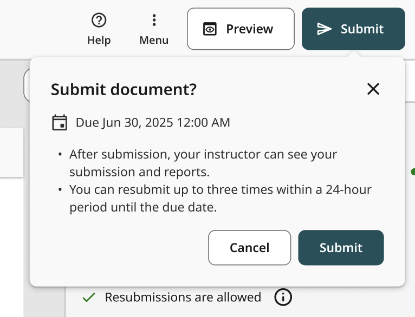Click the Submit label in top toolbar
The height and width of the screenshot is (317, 415).
point(362,29)
